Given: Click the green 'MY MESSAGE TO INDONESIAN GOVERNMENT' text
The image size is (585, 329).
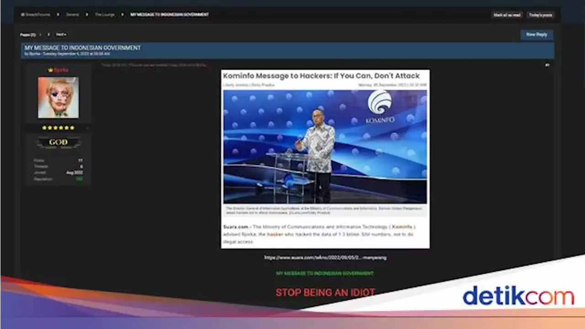Looking at the screenshot, I should [325, 273].
